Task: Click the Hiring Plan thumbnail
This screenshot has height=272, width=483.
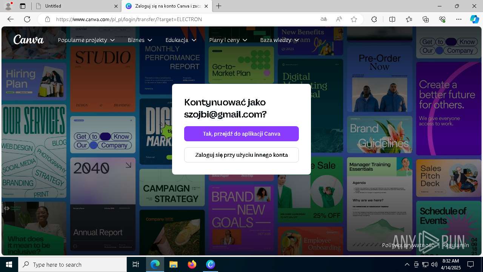Action: coord(34,81)
